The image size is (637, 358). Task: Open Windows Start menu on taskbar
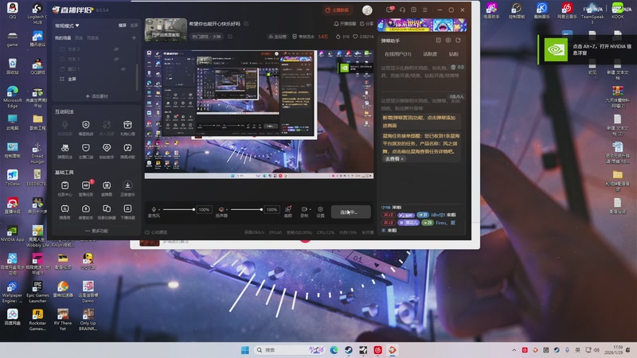pos(244,350)
